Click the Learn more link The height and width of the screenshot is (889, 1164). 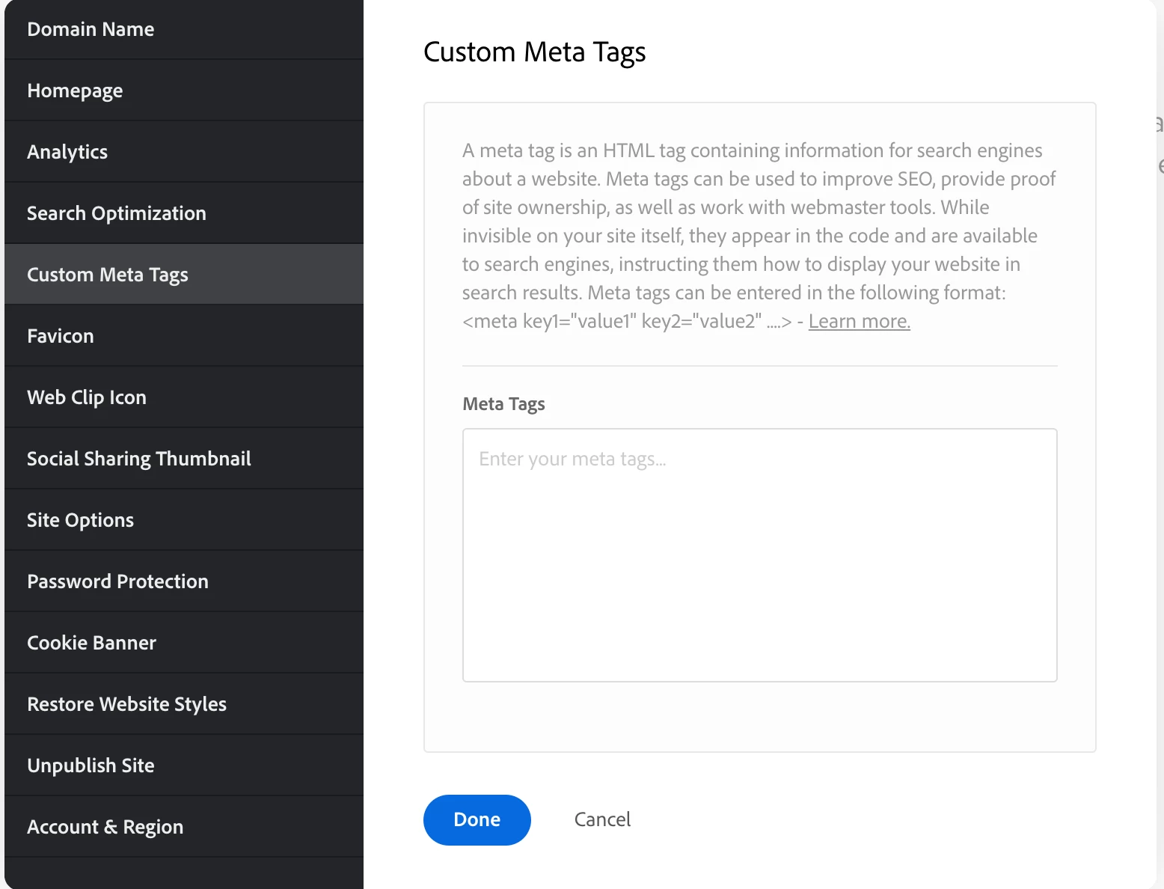(x=859, y=321)
